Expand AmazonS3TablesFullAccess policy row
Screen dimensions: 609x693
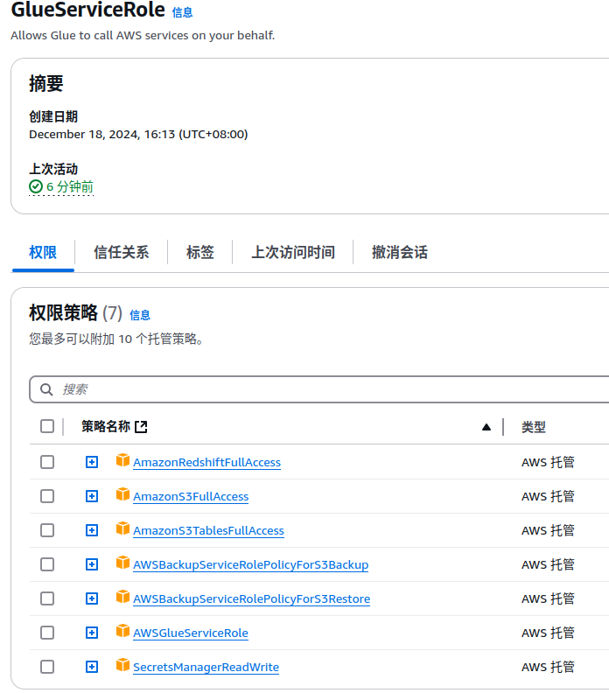(92, 530)
